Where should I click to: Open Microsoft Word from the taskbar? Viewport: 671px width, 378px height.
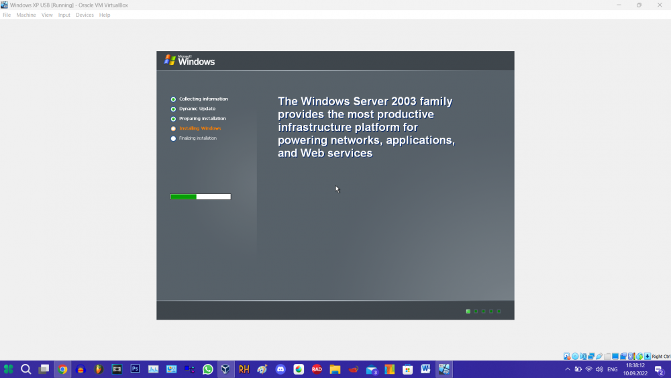tap(425, 369)
